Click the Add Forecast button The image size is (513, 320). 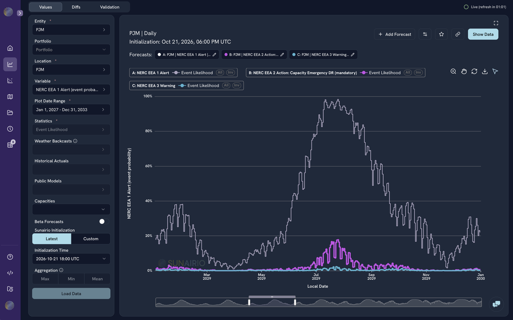tap(395, 35)
